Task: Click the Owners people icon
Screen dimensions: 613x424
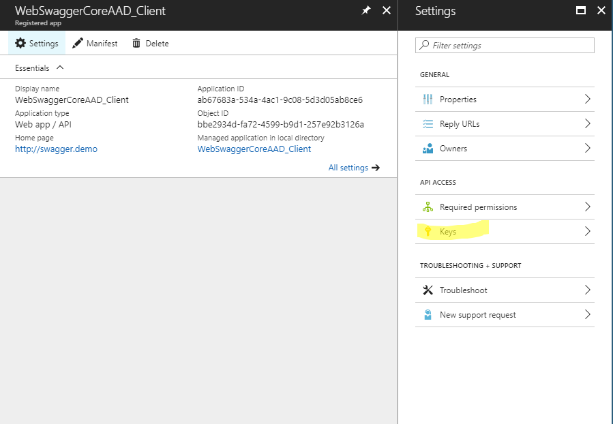Action: click(428, 149)
